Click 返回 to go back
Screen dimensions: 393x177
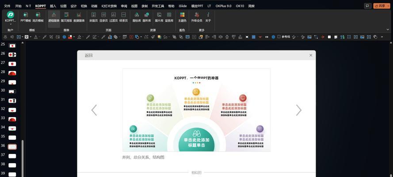click(89, 55)
